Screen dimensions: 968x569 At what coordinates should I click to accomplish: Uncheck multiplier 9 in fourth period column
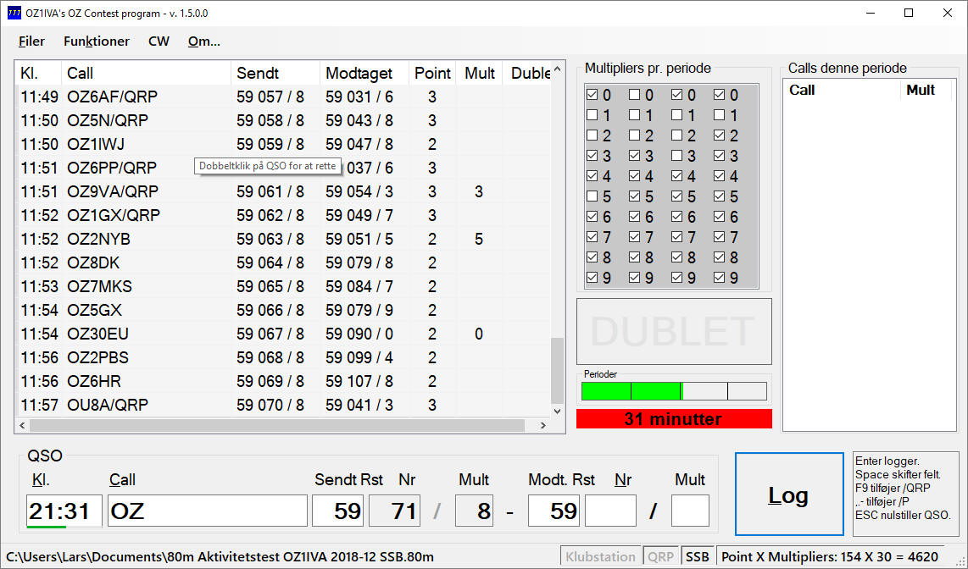click(719, 278)
